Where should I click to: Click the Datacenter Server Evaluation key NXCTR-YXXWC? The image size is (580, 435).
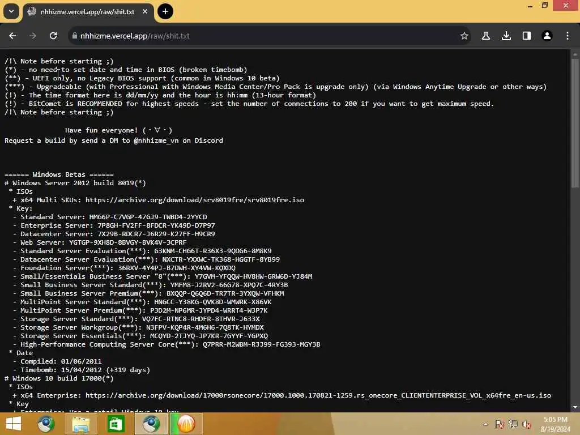click(x=221, y=259)
